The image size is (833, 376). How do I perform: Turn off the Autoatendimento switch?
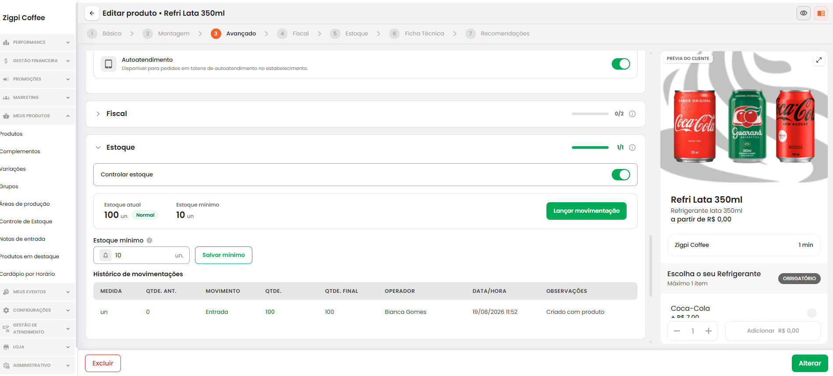(x=620, y=64)
